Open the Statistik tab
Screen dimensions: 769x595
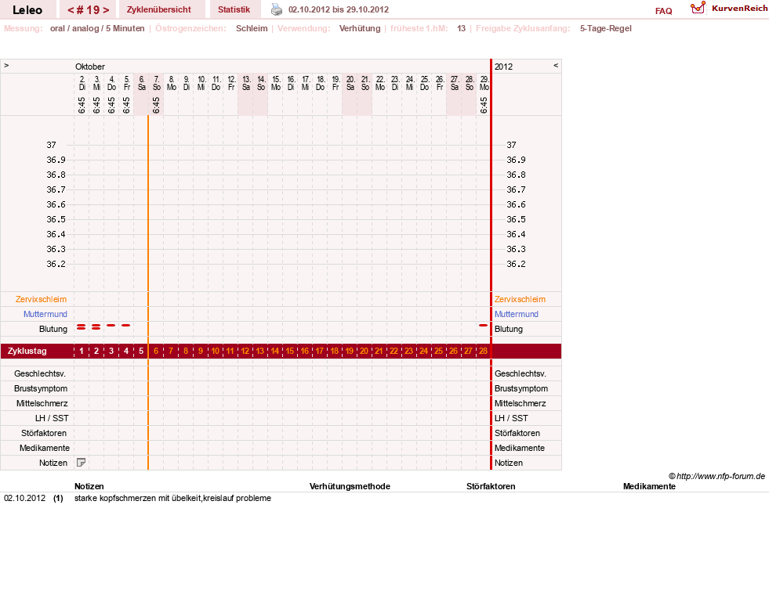pyautogui.click(x=234, y=9)
